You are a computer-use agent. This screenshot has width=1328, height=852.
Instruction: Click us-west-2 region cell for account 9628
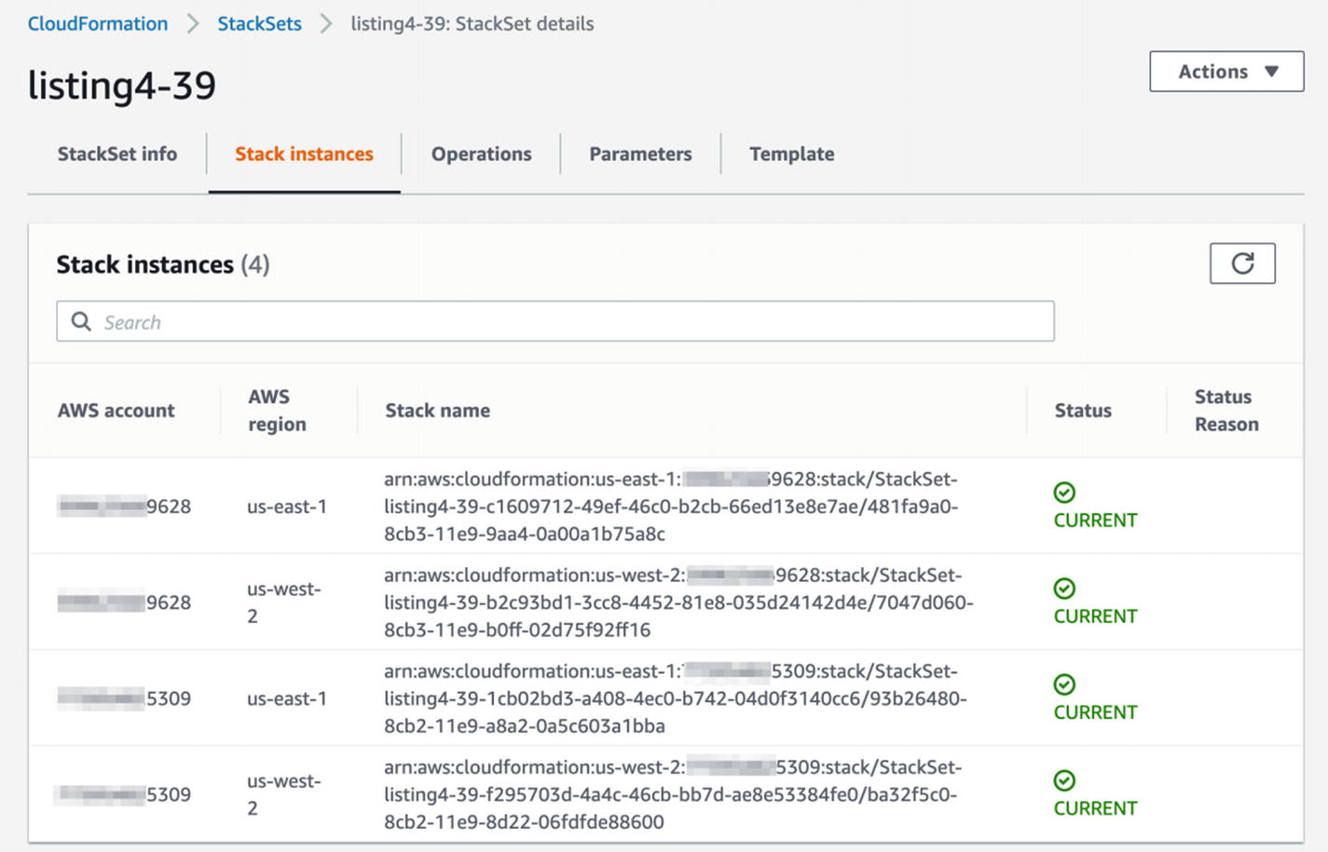tap(283, 602)
